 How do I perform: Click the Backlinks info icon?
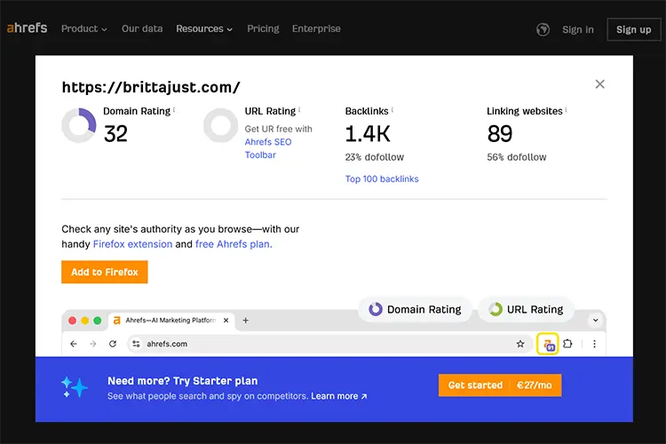[x=392, y=109]
